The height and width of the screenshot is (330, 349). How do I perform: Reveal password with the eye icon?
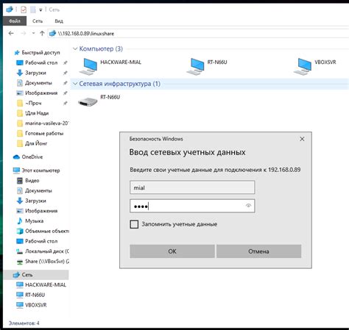point(248,206)
